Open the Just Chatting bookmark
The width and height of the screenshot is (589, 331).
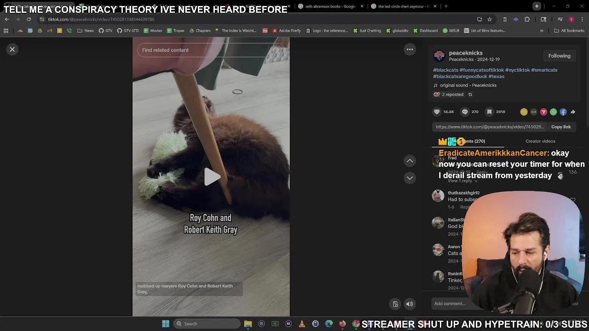click(x=367, y=31)
